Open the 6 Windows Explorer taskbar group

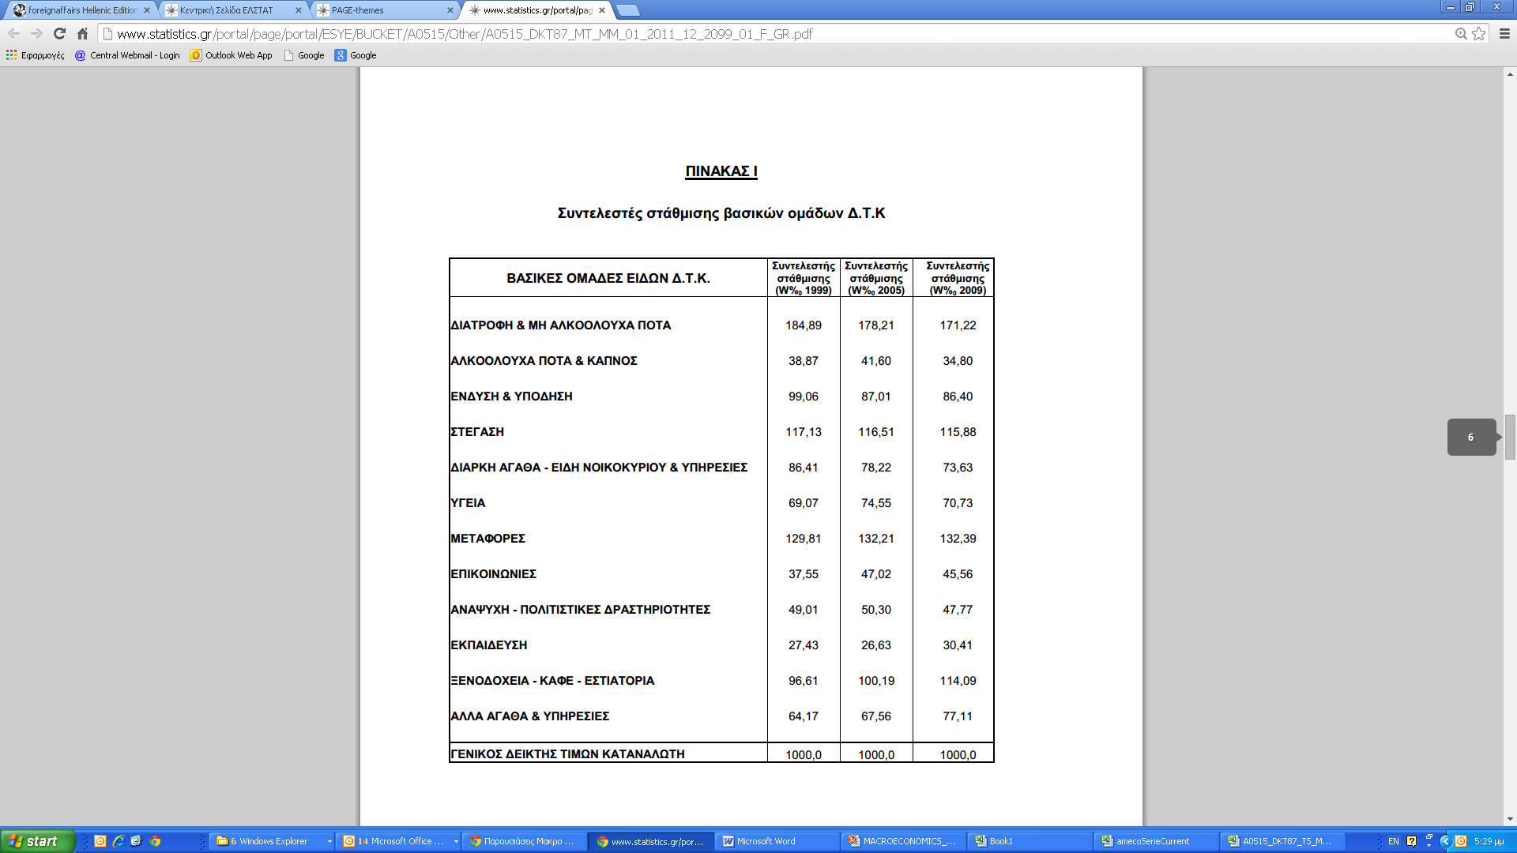click(273, 841)
